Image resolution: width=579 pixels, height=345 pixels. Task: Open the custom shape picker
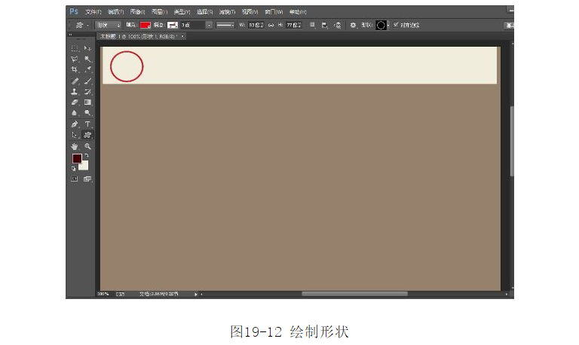click(x=381, y=25)
